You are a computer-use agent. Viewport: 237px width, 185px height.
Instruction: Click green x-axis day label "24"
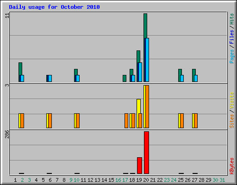point(174,180)
